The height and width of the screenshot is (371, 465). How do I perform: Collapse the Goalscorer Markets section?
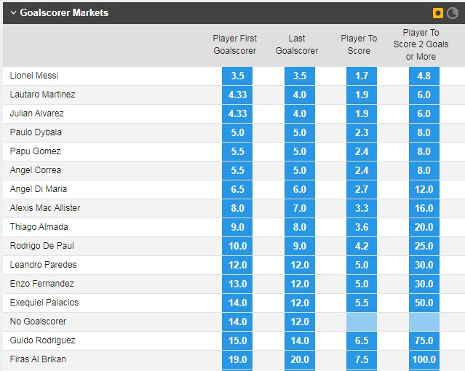(x=12, y=13)
